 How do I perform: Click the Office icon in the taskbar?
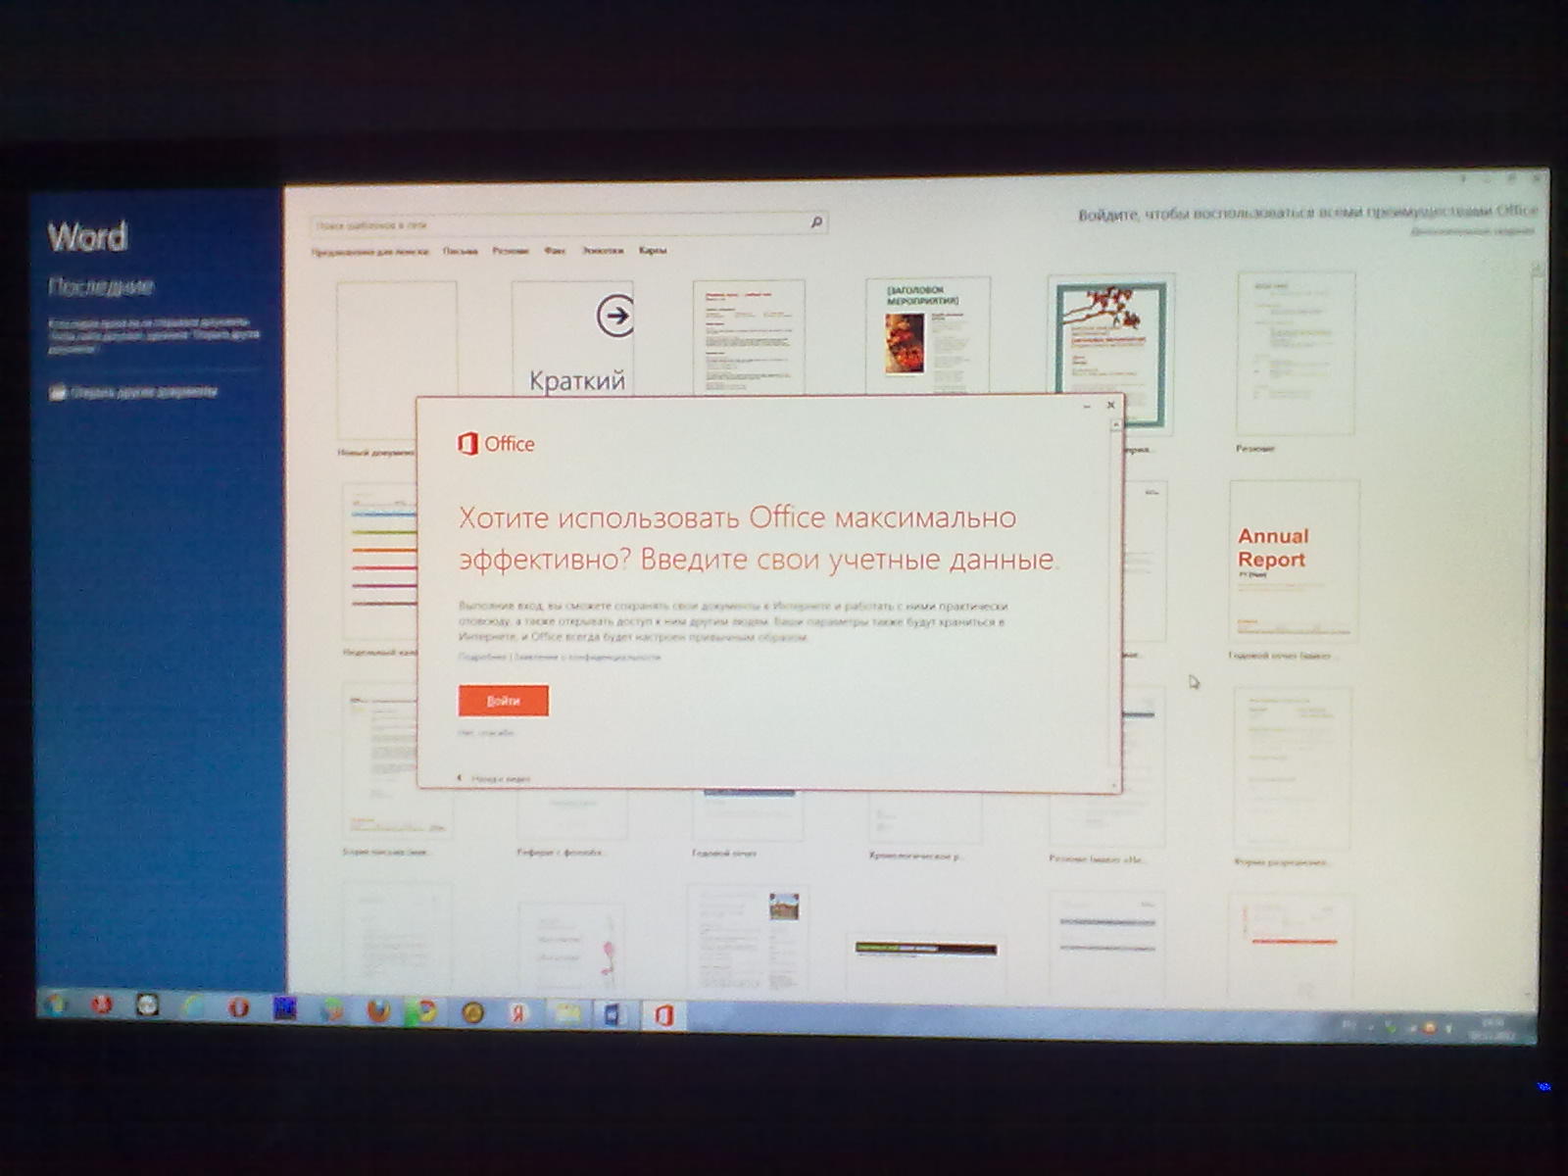pyautogui.click(x=663, y=1016)
